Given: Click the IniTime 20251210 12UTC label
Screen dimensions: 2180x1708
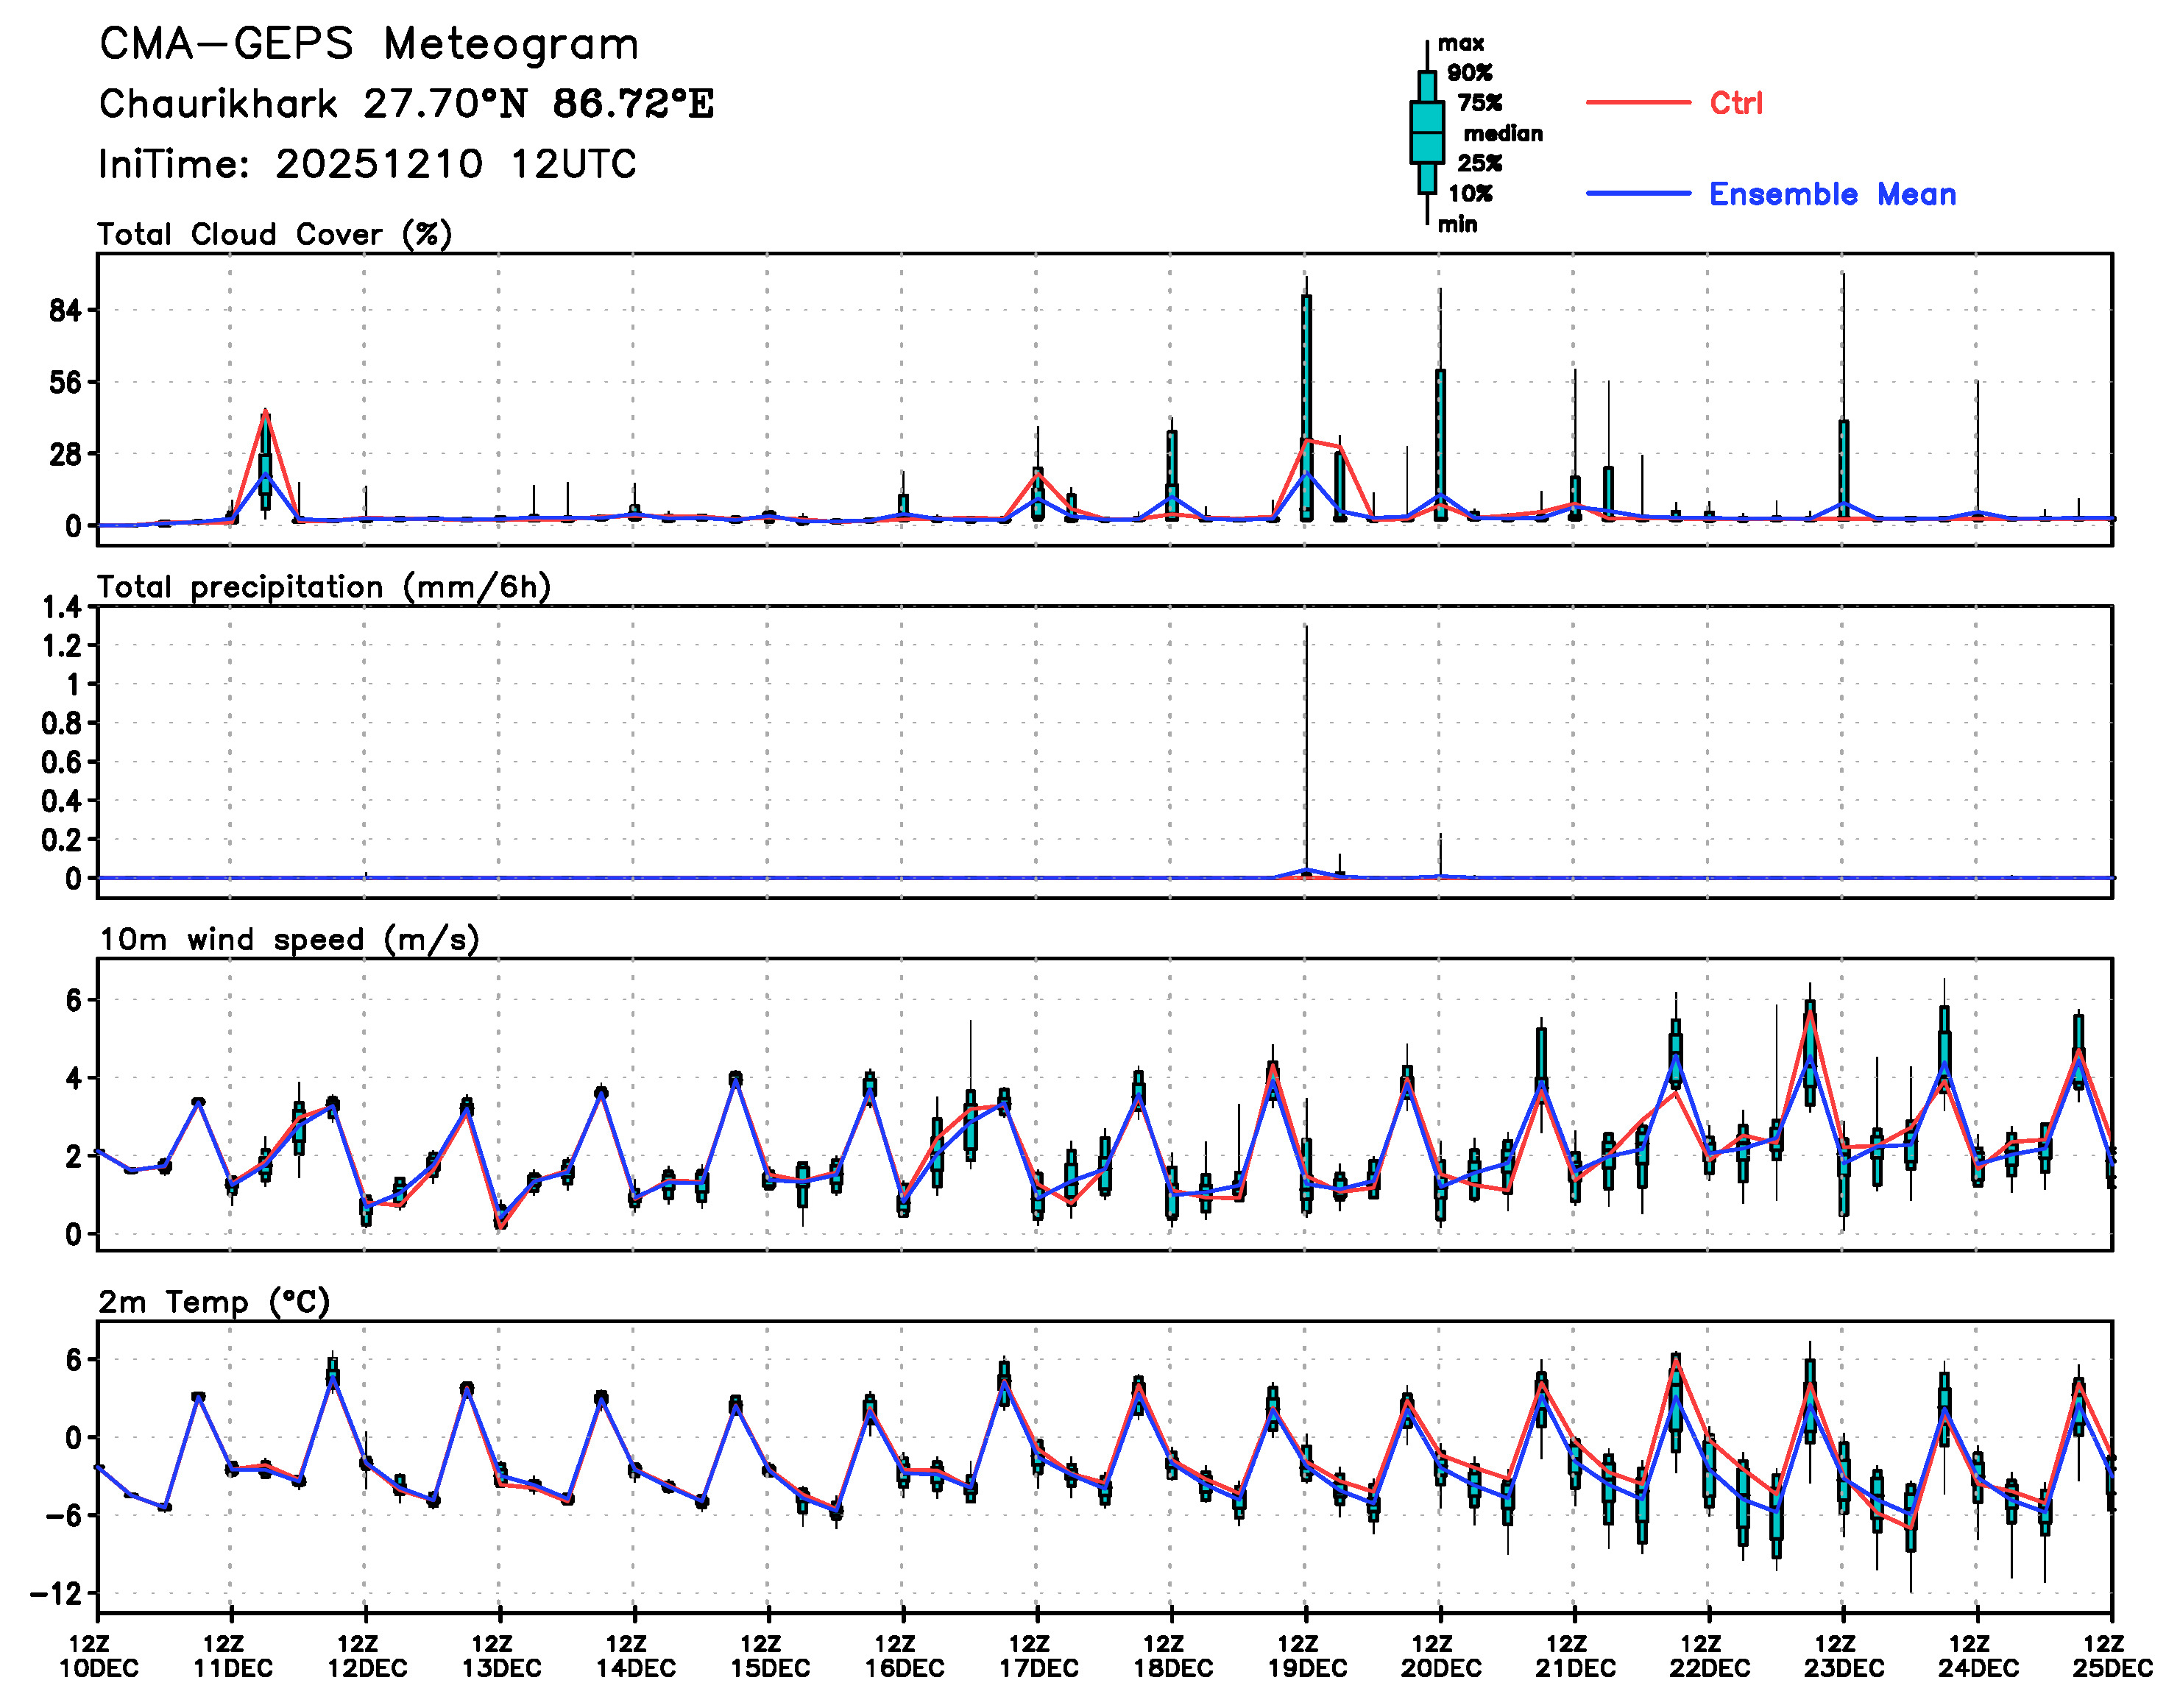Looking at the screenshot, I should coord(367,164).
